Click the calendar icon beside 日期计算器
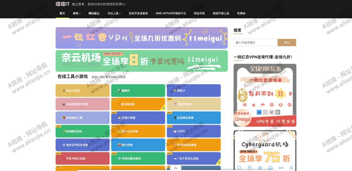 click(119, 118)
